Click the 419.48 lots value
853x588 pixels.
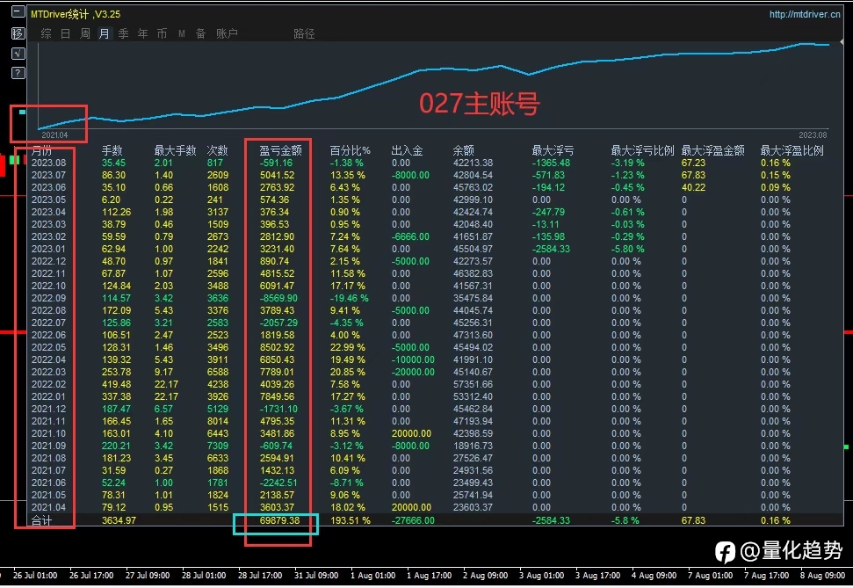coord(117,384)
